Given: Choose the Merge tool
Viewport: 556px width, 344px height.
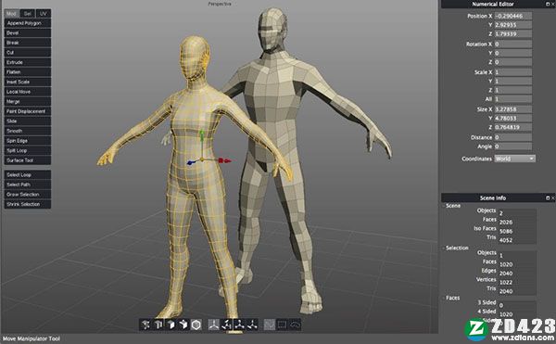Looking at the screenshot, I should [x=28, y=101].
